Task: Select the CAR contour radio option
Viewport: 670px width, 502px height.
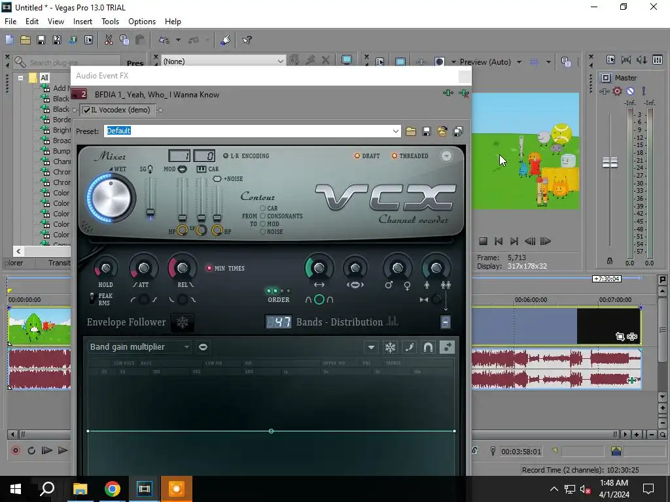Action: tap(263, 209)
